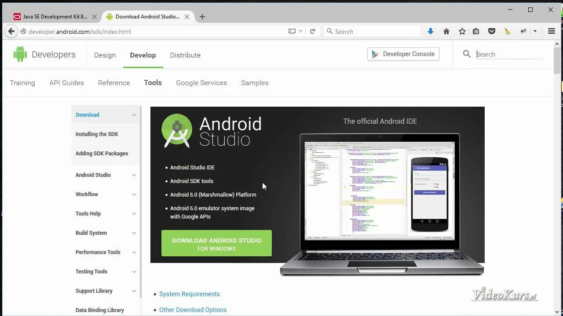Open the Download sidebar link
This screenshot has height=316, width=563.
click(87, 115)
